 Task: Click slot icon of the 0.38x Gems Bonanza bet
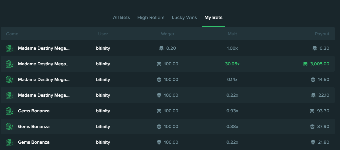click(x=10, y=126)
